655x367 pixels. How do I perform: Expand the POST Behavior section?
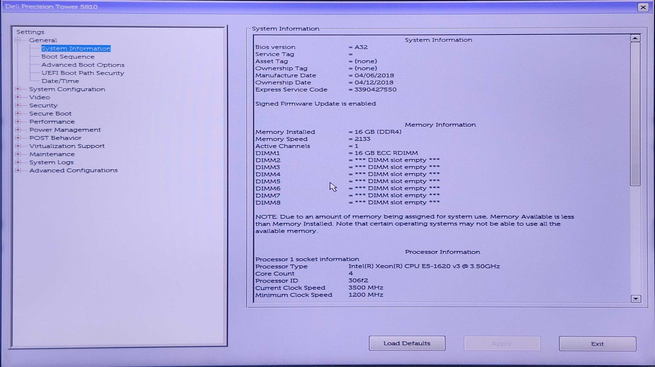[18, 137]
